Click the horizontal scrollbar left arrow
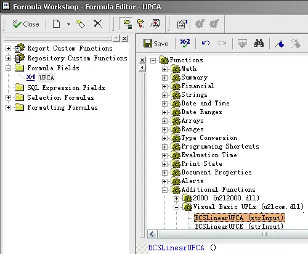308x254 pixels. click(x=152, y=234)
